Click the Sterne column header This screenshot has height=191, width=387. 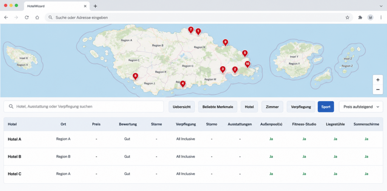click(156, 124)
